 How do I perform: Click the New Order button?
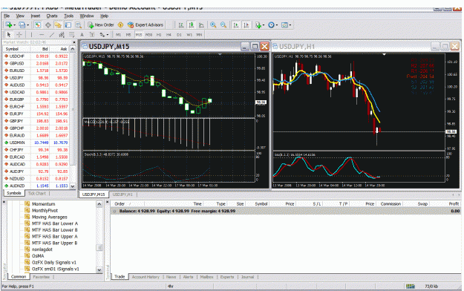[x=101, y=24]
